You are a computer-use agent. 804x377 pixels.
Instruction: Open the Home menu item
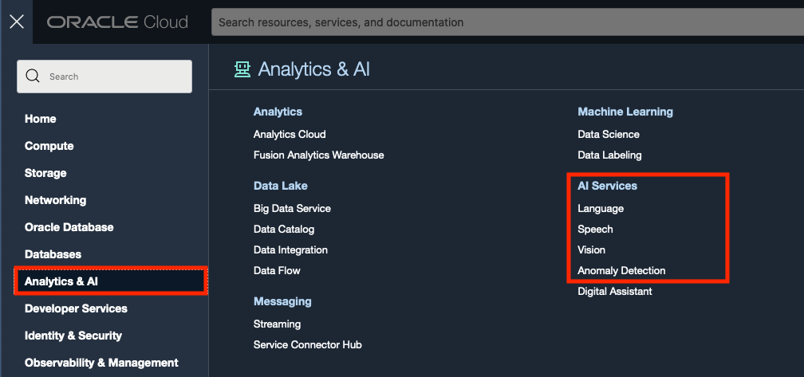tap(41, 119)
